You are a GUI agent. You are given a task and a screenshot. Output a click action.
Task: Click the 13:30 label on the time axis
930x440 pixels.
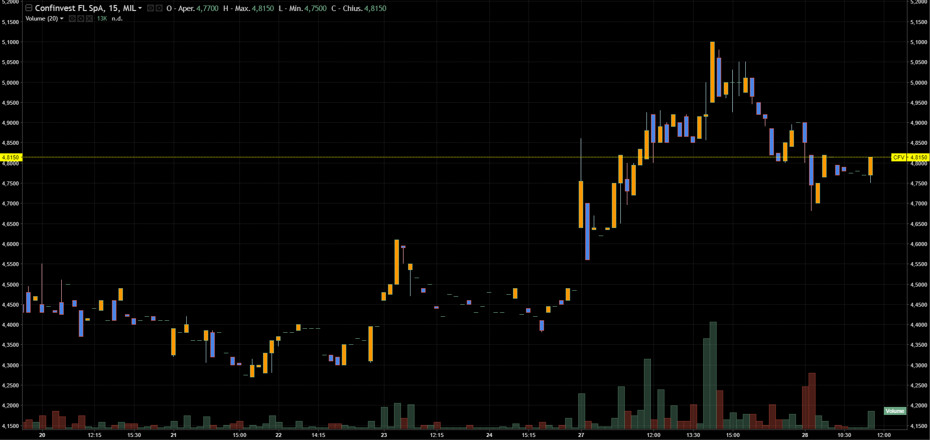(x=693, y=435)
